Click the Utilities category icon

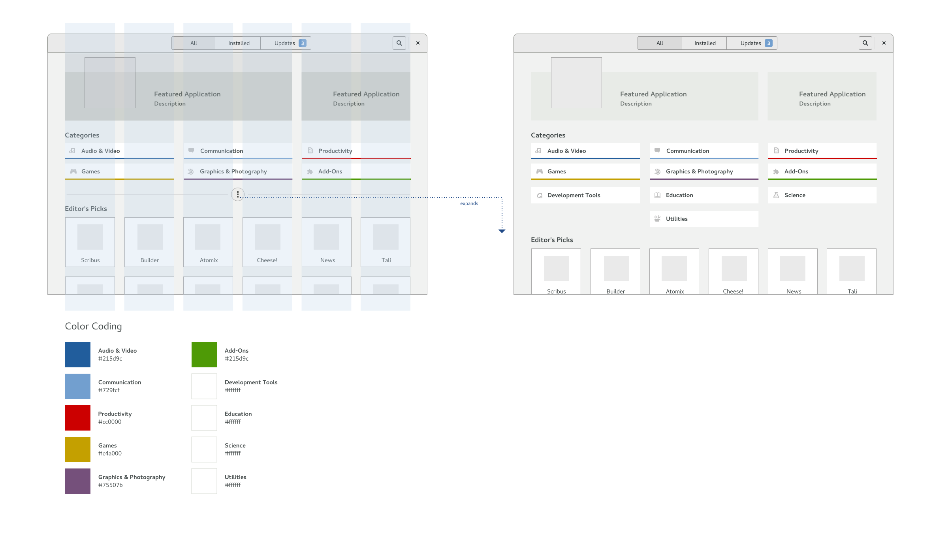[x=657, y=219]
